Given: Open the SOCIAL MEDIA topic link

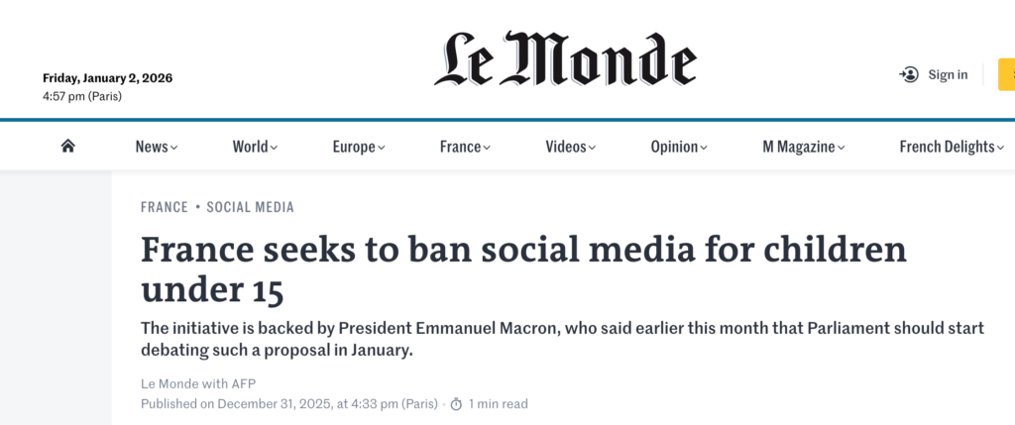Looking at the screenshot, I should coord(250,207).
